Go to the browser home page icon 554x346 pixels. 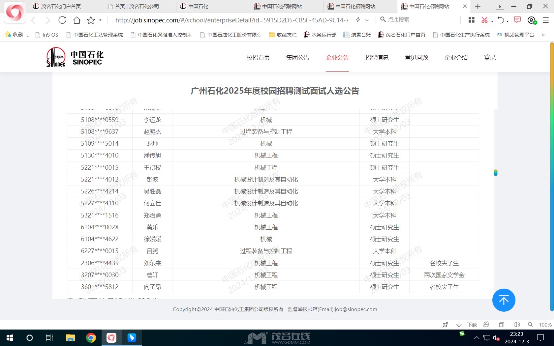(x=77, y=20)
